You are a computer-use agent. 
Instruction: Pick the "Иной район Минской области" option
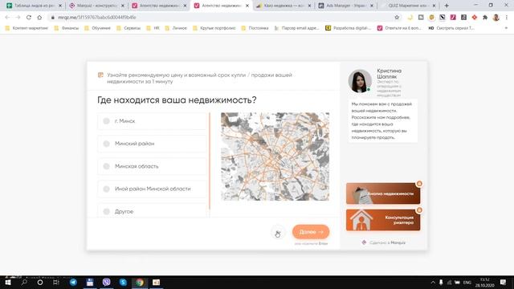[152, 189]
